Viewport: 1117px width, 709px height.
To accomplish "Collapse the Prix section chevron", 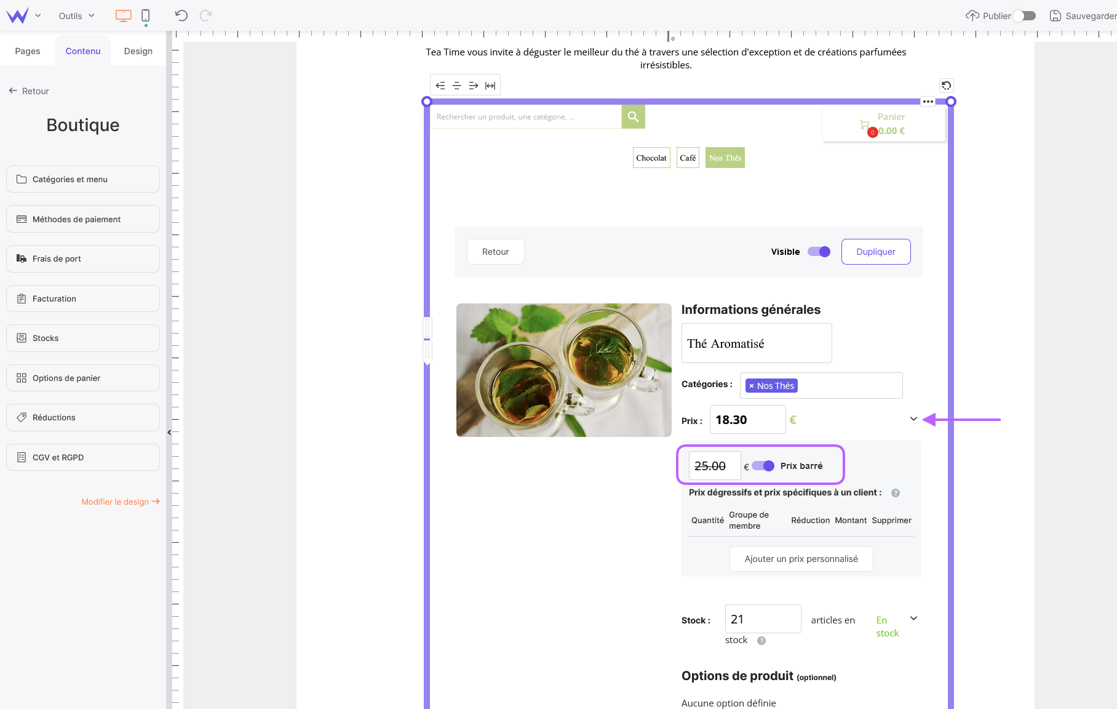I will pyautogui.click(x=913, y=419).
